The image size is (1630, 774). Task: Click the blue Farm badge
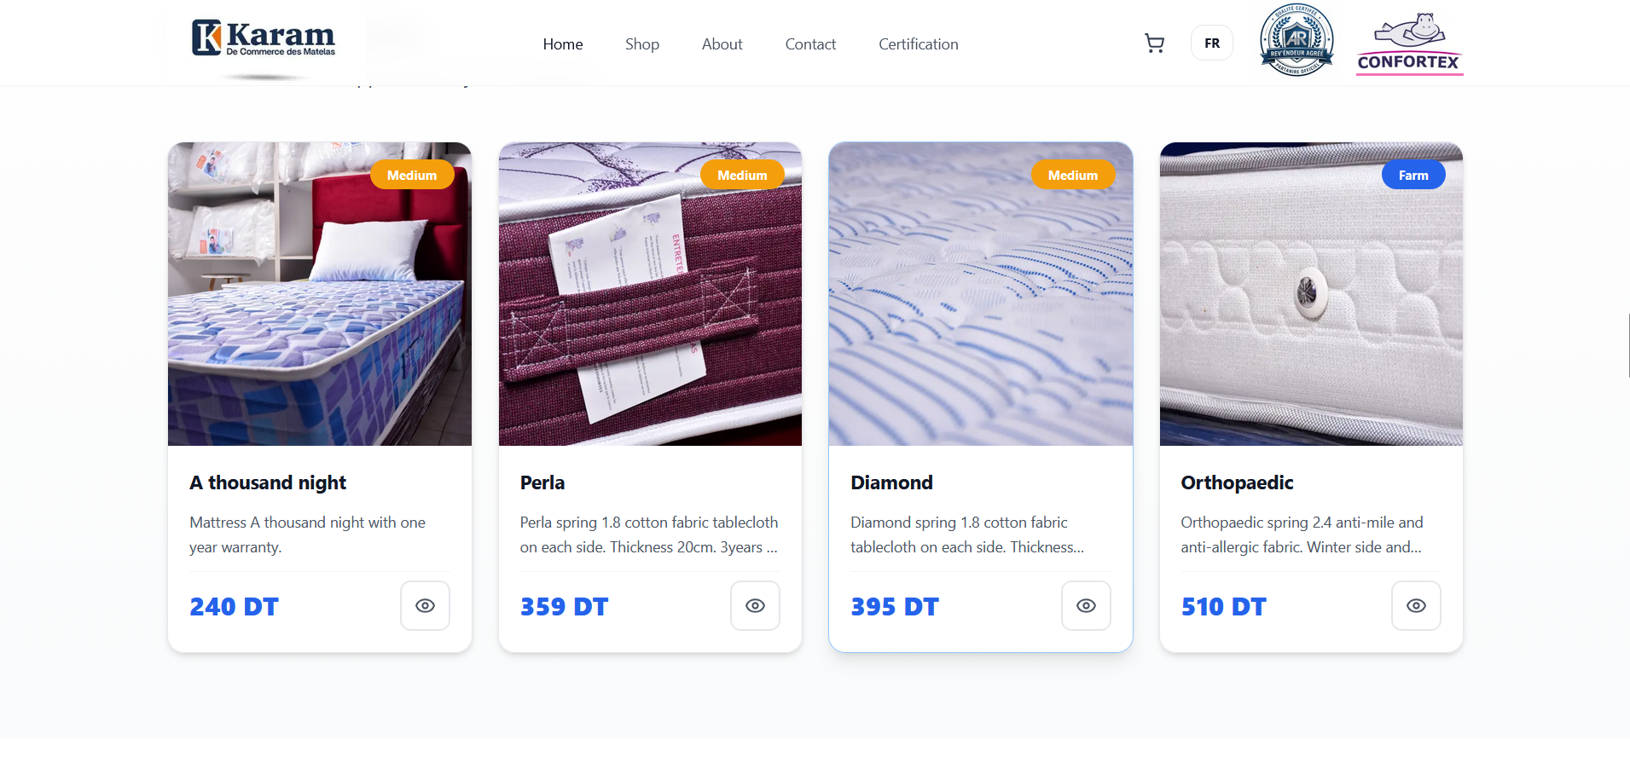1413,175
